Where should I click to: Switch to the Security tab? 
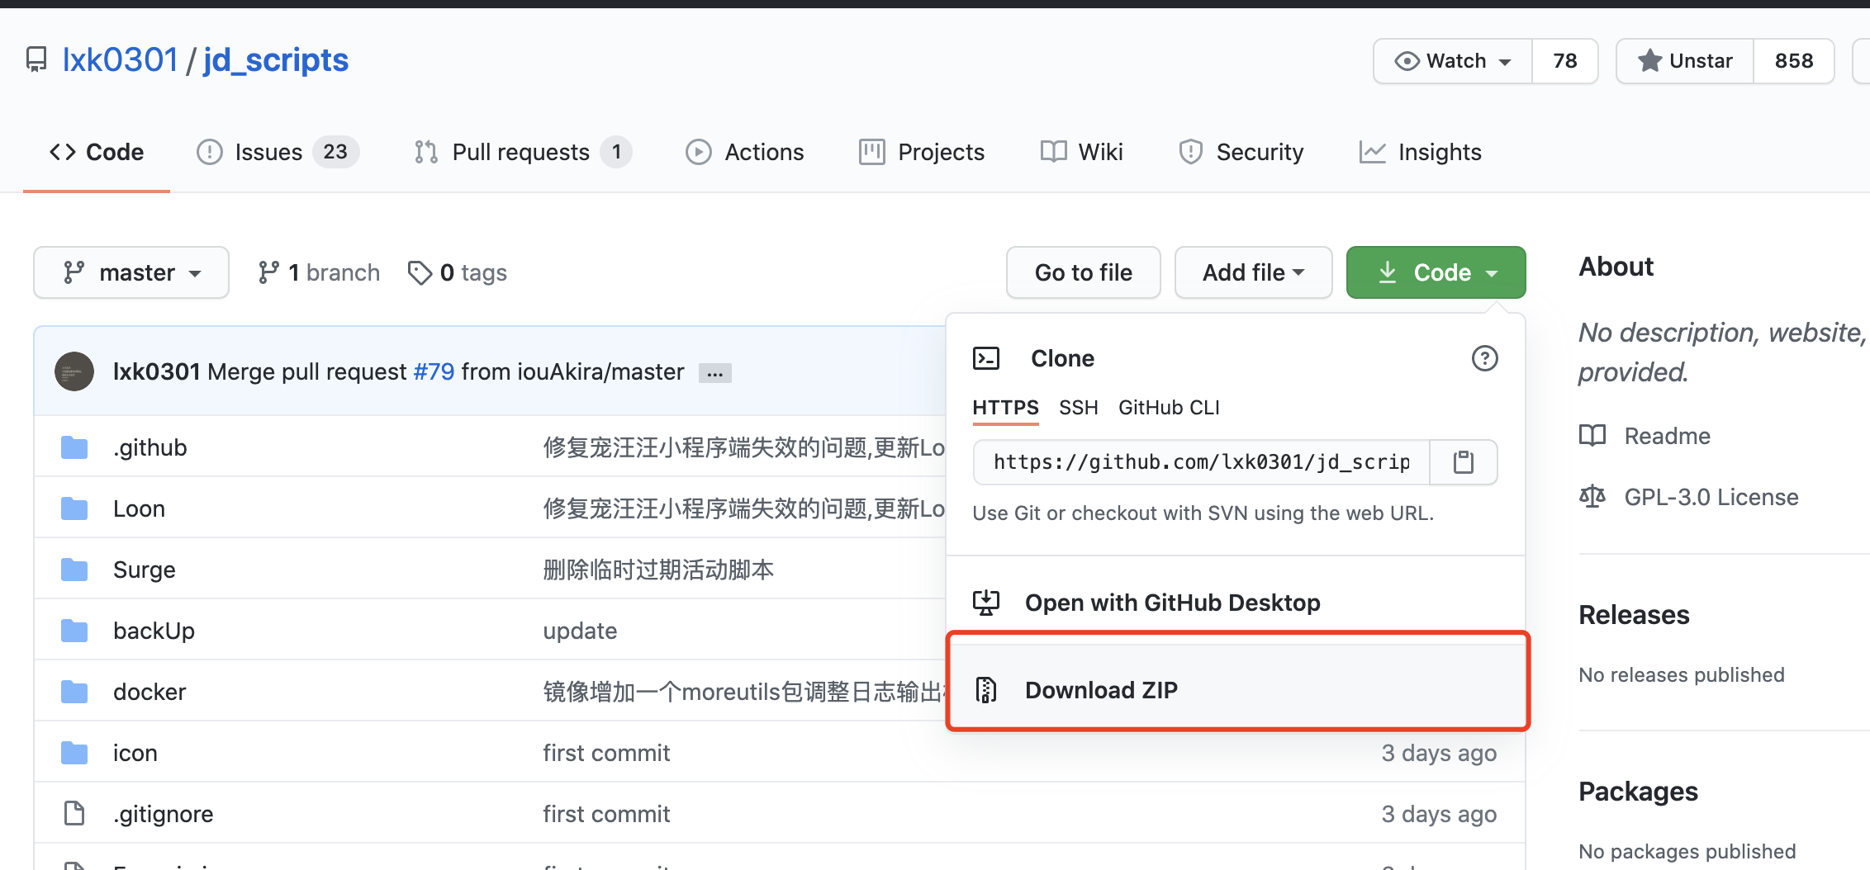[1241, 152]
